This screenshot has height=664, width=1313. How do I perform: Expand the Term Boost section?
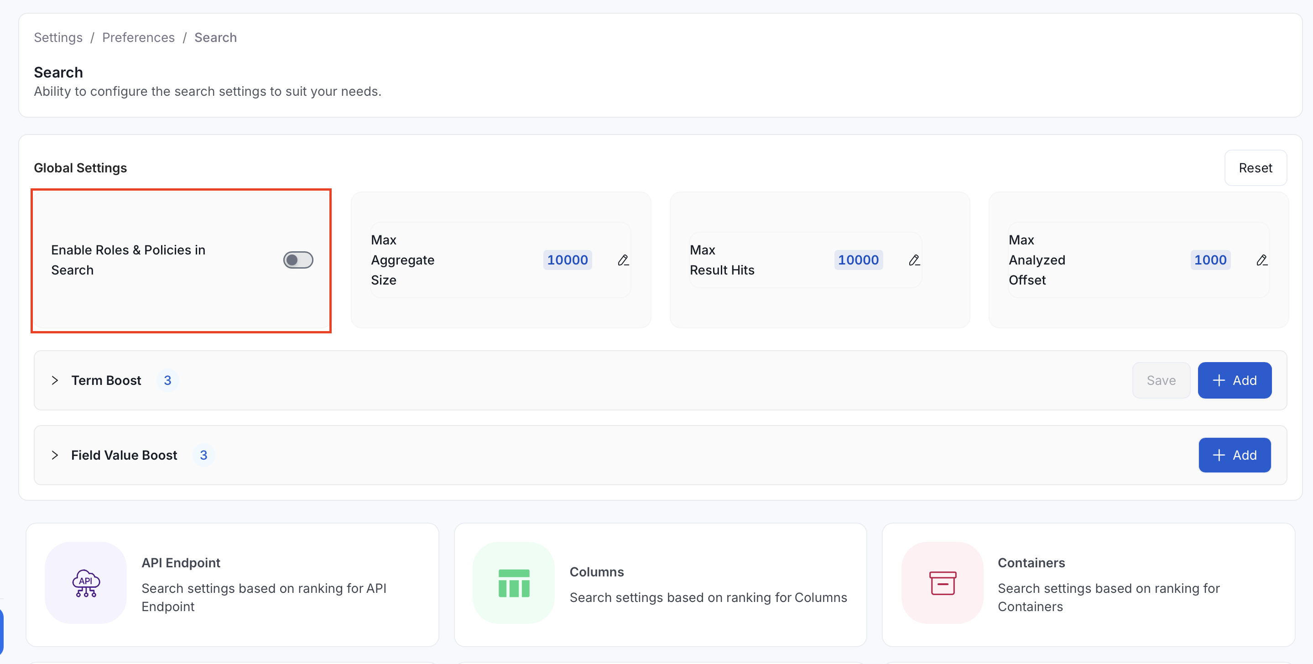pyautogui.click(x=55, y=380)
